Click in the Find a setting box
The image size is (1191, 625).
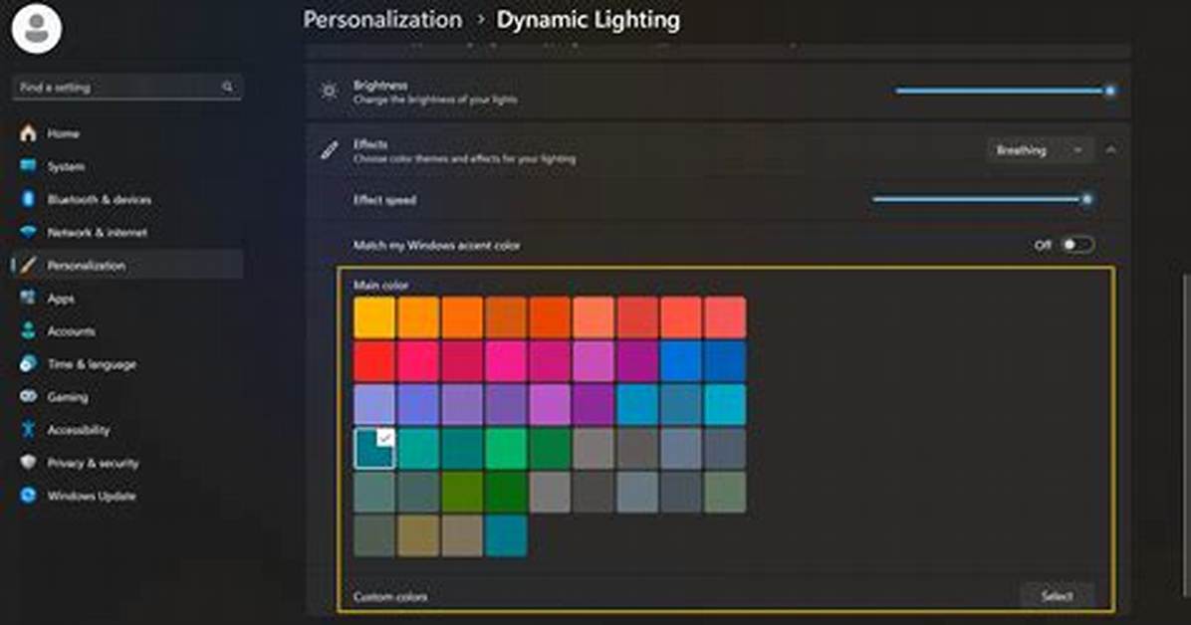126,88
